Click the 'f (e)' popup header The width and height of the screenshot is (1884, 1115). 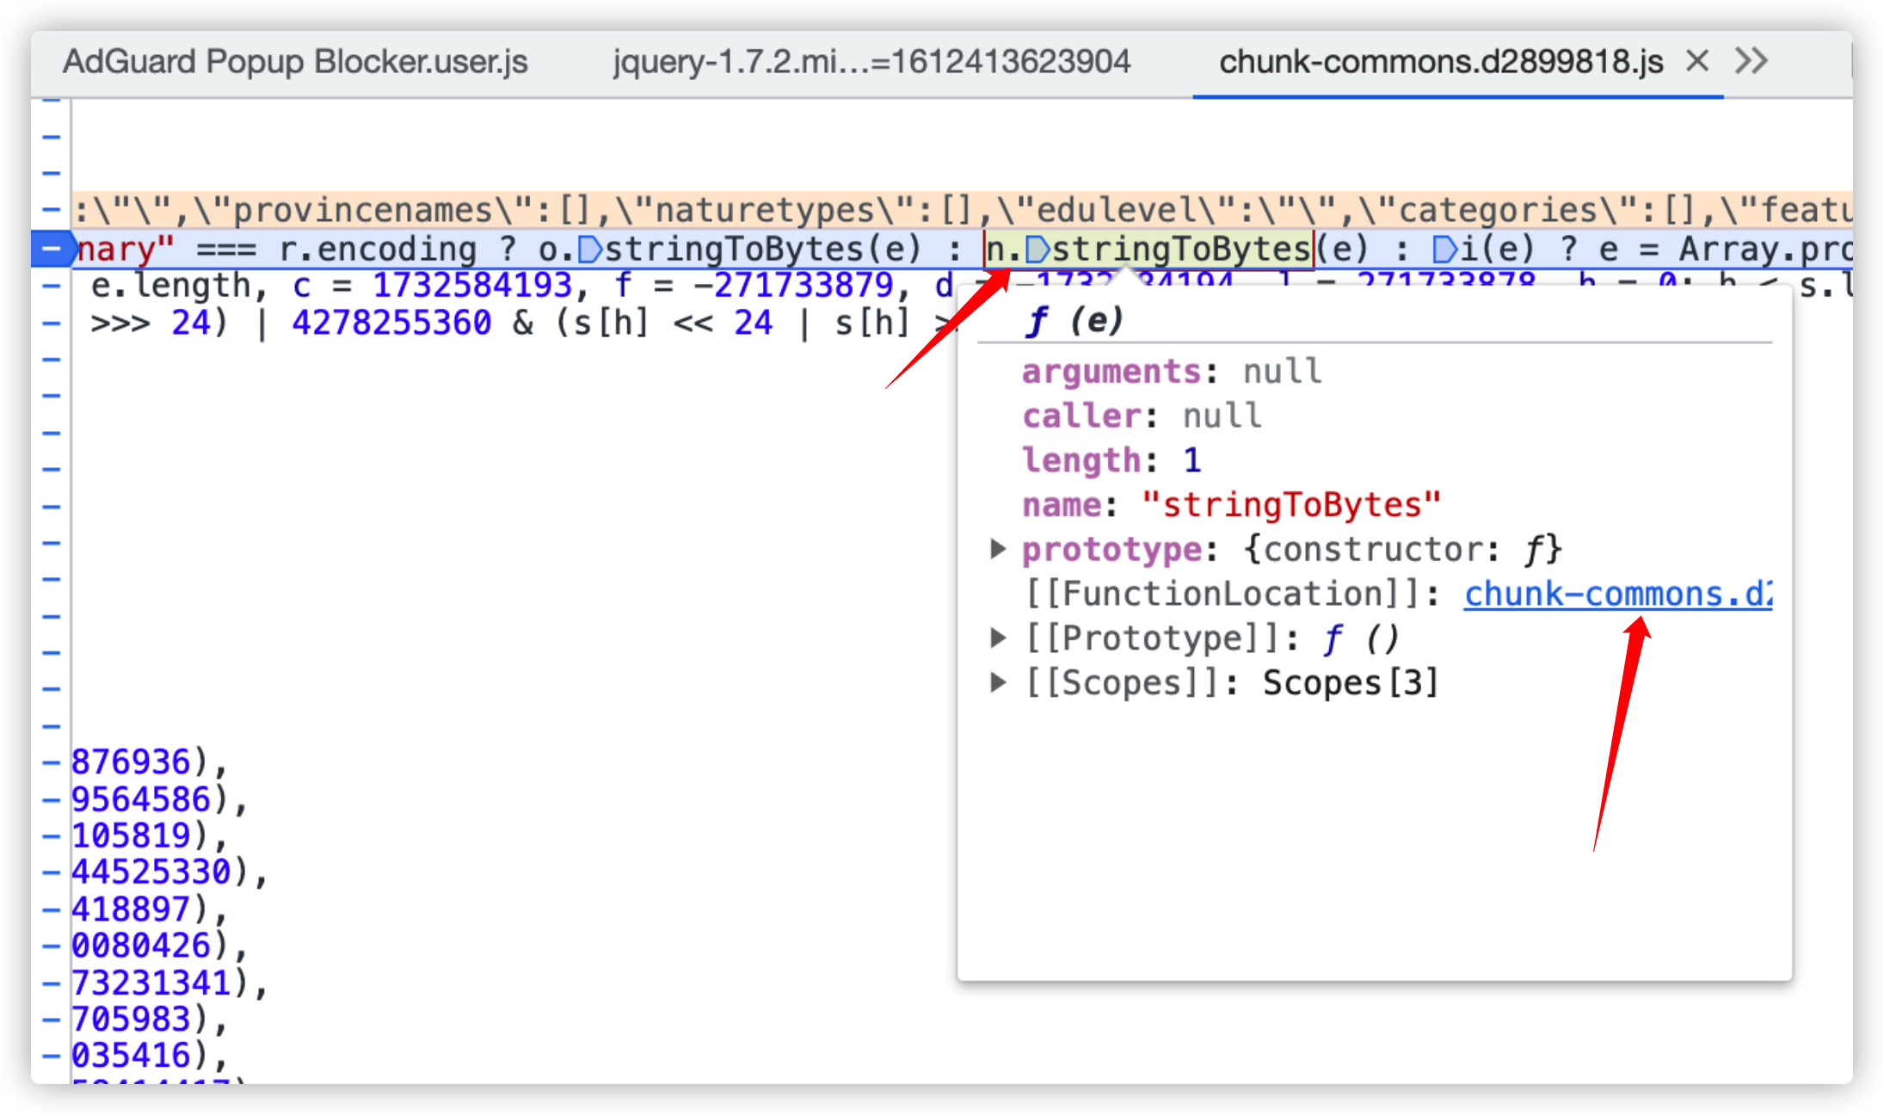point(1074,321)
